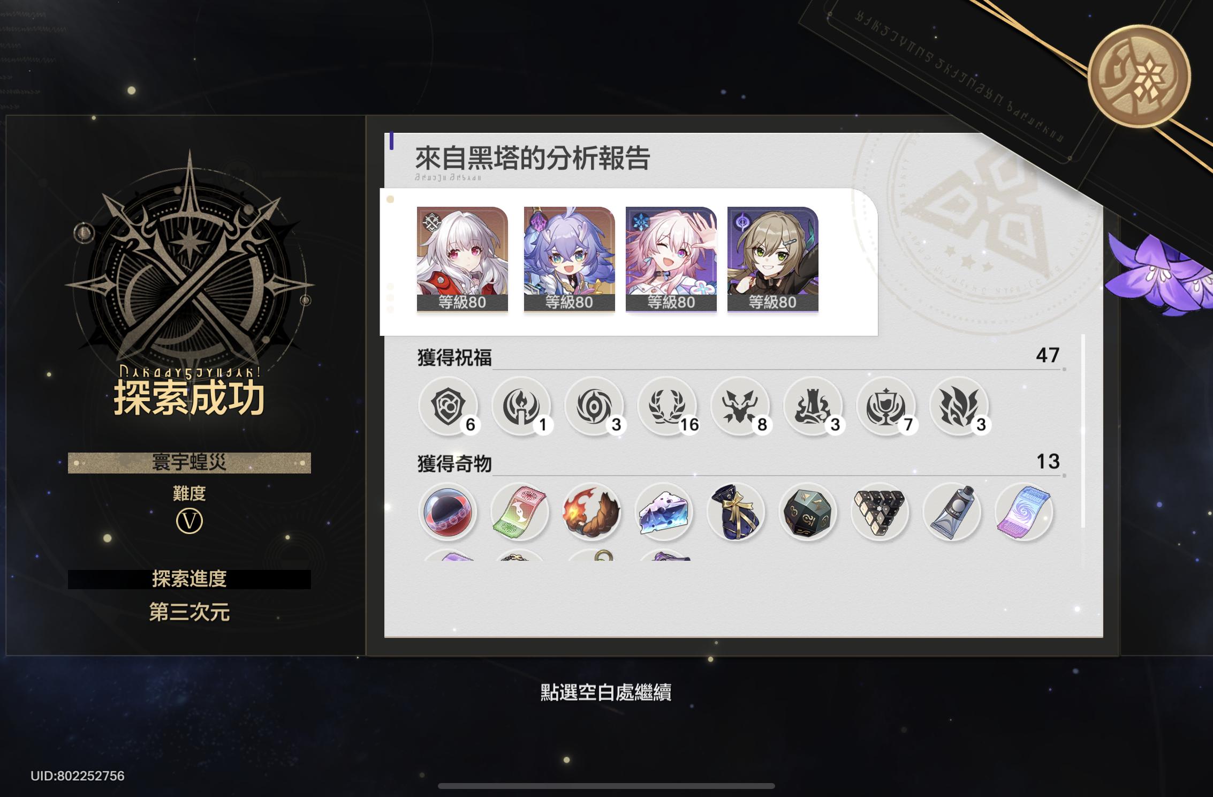Select the green ticket curio
The width and height of the screenshot is (1213, 797).
(x=520, y=512)
